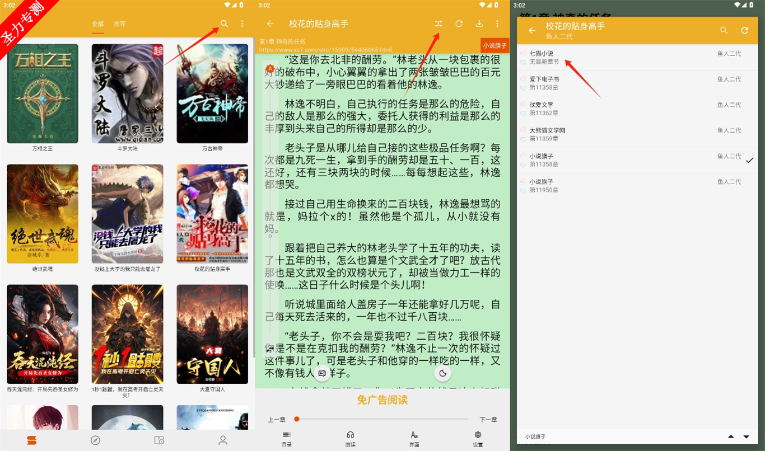
Task: Click the down arrow in source footer
Action: [746, 436]
